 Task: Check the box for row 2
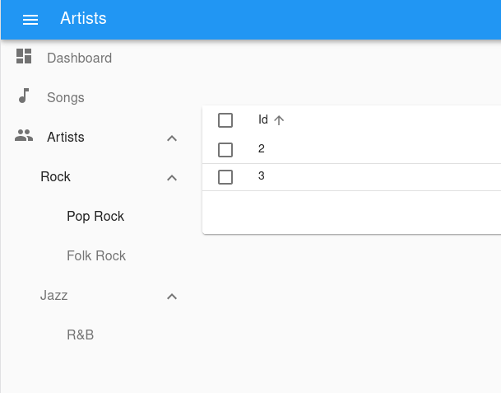[225, 149]
